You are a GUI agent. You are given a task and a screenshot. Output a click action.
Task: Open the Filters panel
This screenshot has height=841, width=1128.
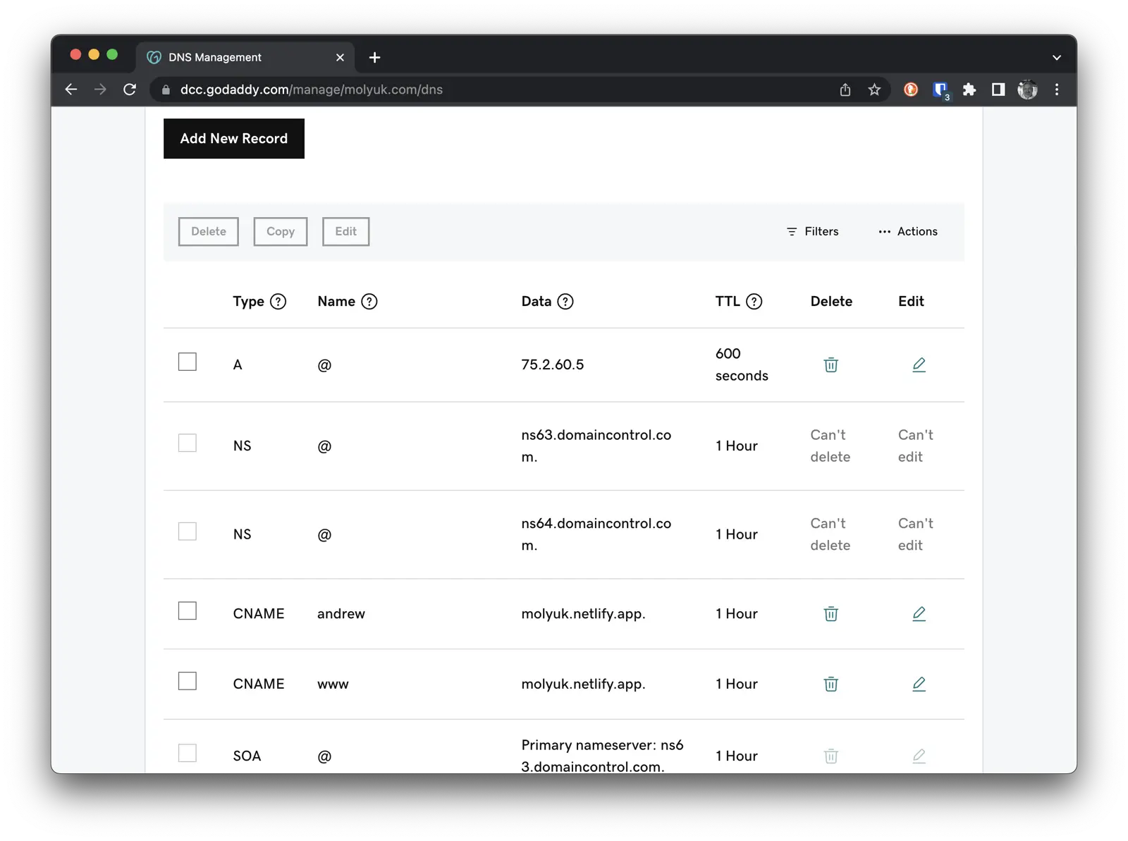point(812,231)
